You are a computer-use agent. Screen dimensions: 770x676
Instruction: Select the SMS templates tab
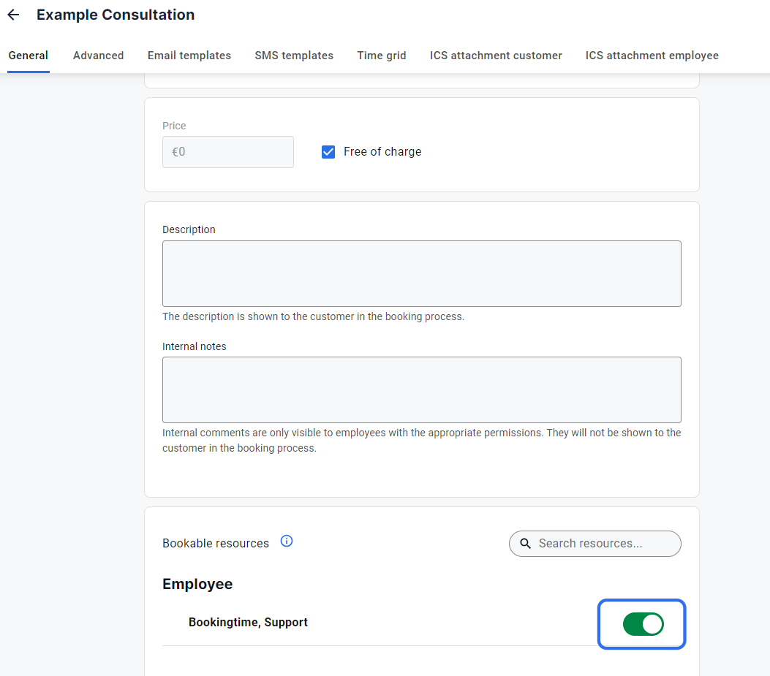tap(294, 56)
